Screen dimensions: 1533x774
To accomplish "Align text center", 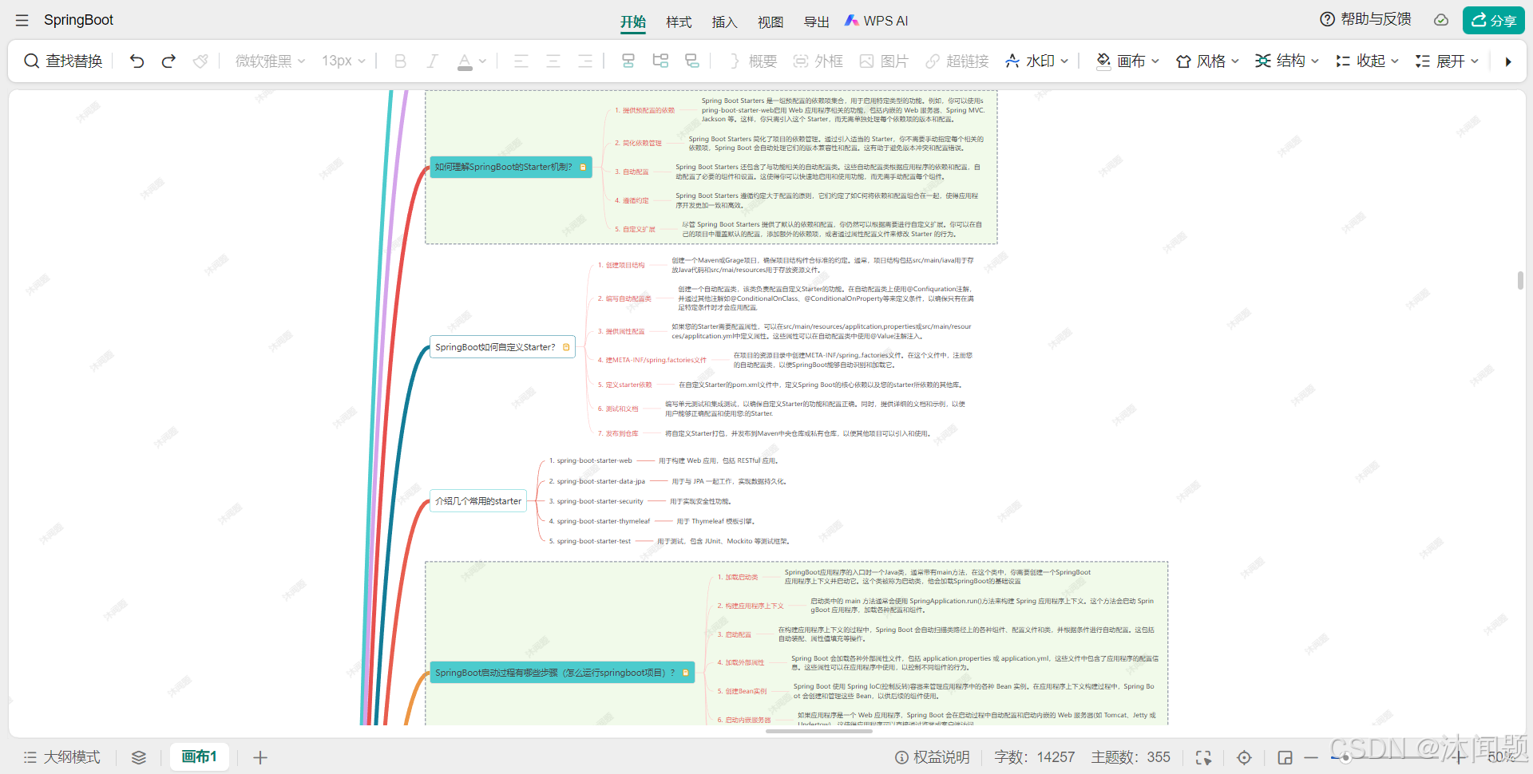I will tap(553, 61).
